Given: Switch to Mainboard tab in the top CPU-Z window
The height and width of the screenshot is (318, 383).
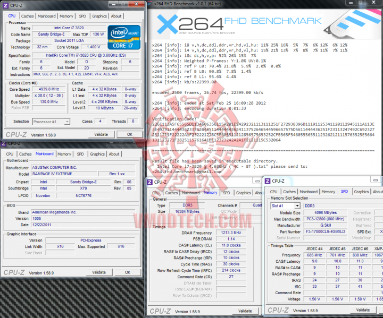Looking at the screenshot, I should 47,16.
